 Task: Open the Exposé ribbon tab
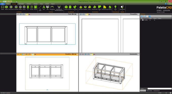pos(53,4)
